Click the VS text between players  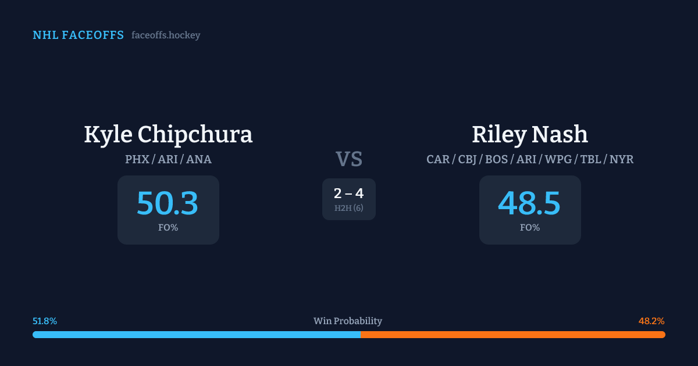349,159
